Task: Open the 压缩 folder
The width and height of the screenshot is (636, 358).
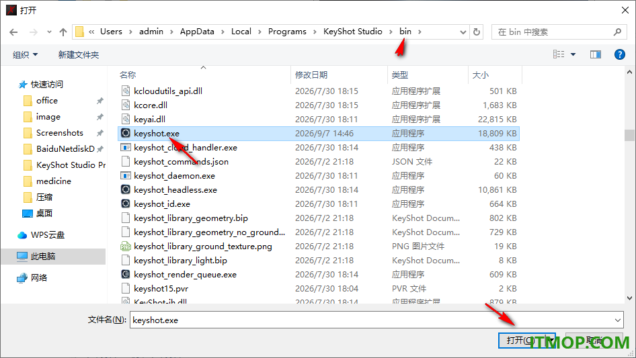Action: (x=44, y=197)
